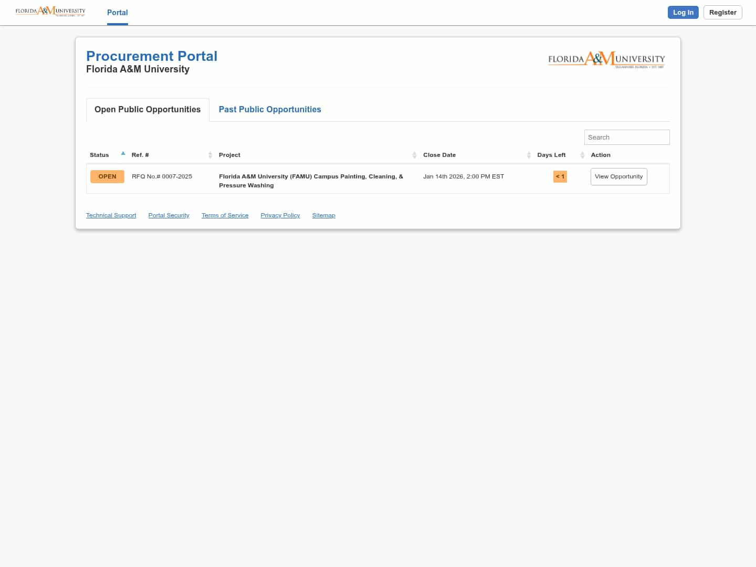Click the FAMU logo in the navigation bar

pyautogui.click(x=50, y=12)
